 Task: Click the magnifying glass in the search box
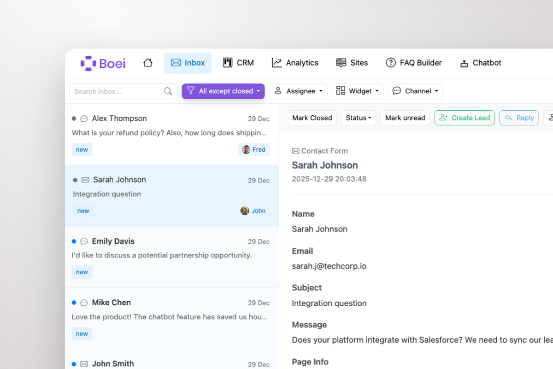[x=168, y=91]
